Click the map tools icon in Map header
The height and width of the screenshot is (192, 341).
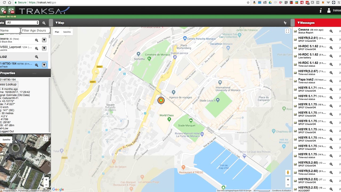click(x=285, y=23)
